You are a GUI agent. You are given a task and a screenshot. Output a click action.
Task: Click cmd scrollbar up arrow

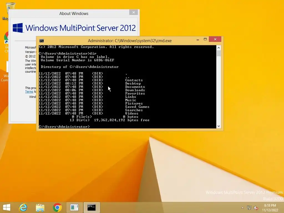[219, 48]
